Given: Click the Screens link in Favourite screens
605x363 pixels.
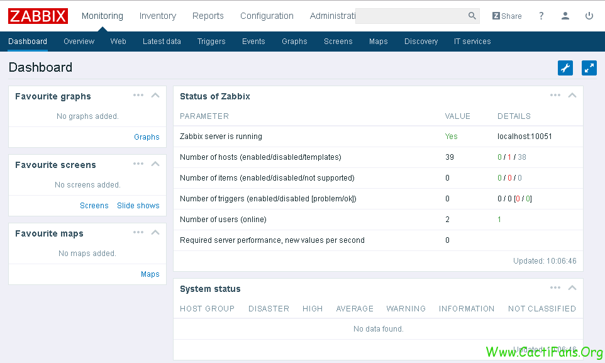Looking at the screenshot, I should pos(94,206).
